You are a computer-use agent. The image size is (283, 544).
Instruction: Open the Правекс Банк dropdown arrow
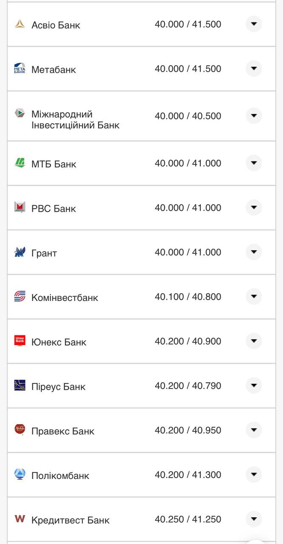click(x=254, y=430)
